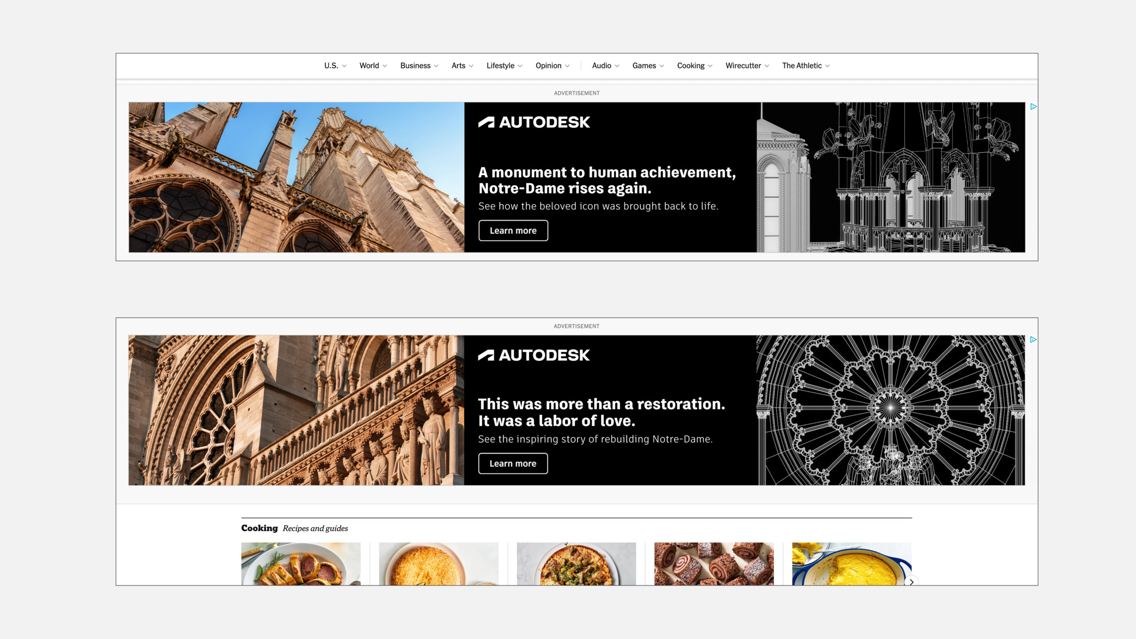Expand the Cooking nav chevron
Image resolution: width=1136 pixels, height=639 pixels.
click(710, 66)
